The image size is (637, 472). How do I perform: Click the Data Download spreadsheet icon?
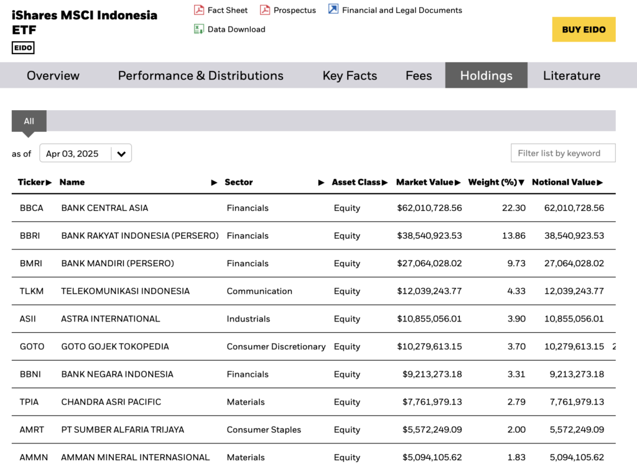198,29
